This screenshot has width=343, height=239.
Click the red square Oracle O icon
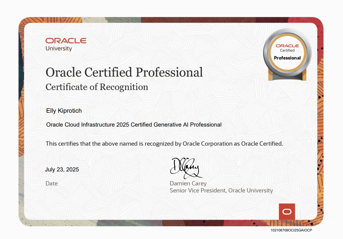[287, 211]
